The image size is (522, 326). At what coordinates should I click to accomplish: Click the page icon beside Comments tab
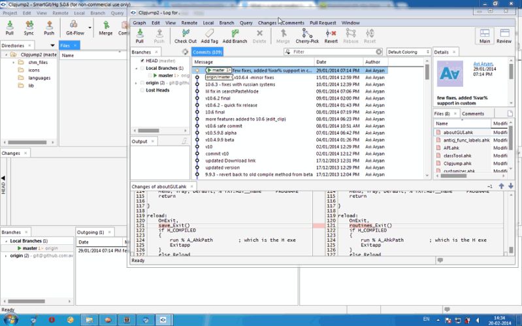[x=510, y=114]
